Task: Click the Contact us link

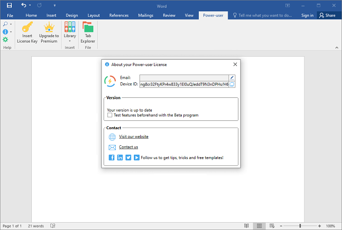Action: pos(128,147)
